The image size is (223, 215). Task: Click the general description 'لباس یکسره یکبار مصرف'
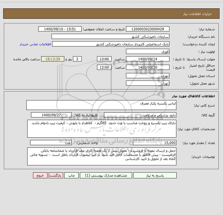tap(101, 105)
